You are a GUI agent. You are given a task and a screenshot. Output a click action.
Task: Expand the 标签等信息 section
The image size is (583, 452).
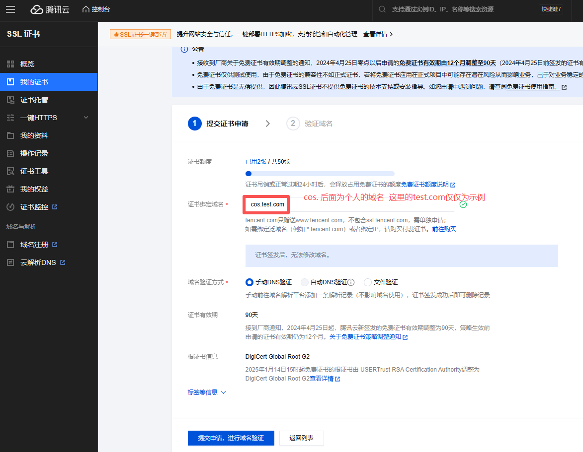(x=207, y=392)
